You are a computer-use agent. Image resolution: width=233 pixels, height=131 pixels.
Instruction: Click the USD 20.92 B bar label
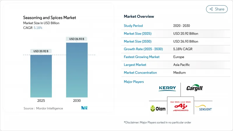41,51
